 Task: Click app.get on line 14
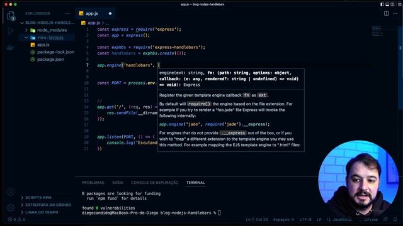(105, 107)
